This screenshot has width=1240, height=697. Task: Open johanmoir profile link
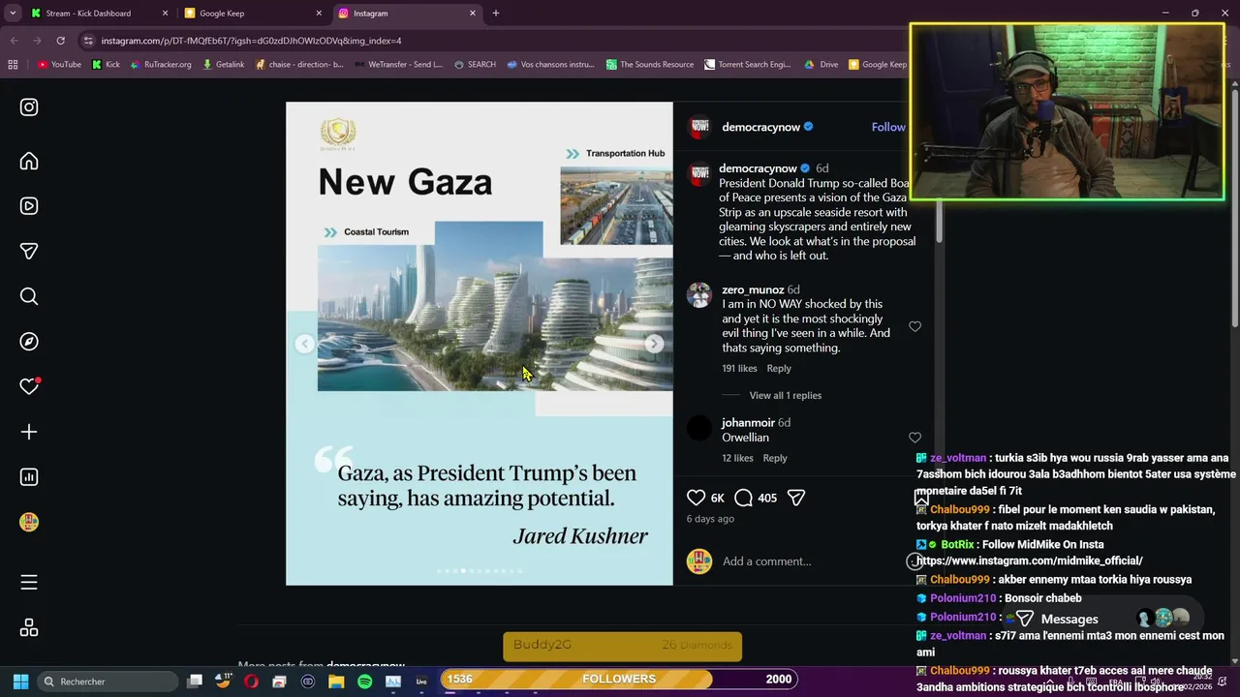(748, 423)
